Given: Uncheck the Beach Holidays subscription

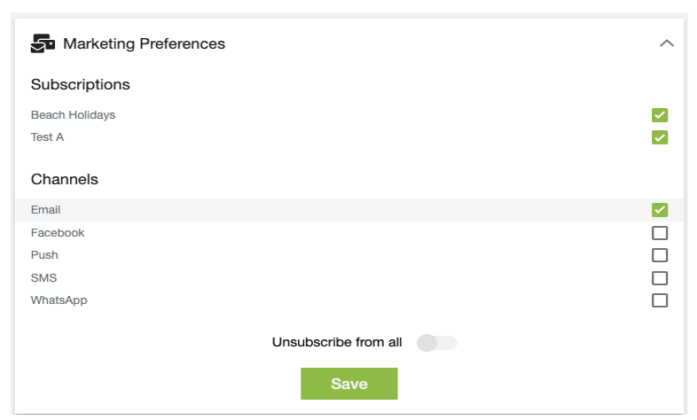Looking at the screenshot, I should tap(660, 115).
